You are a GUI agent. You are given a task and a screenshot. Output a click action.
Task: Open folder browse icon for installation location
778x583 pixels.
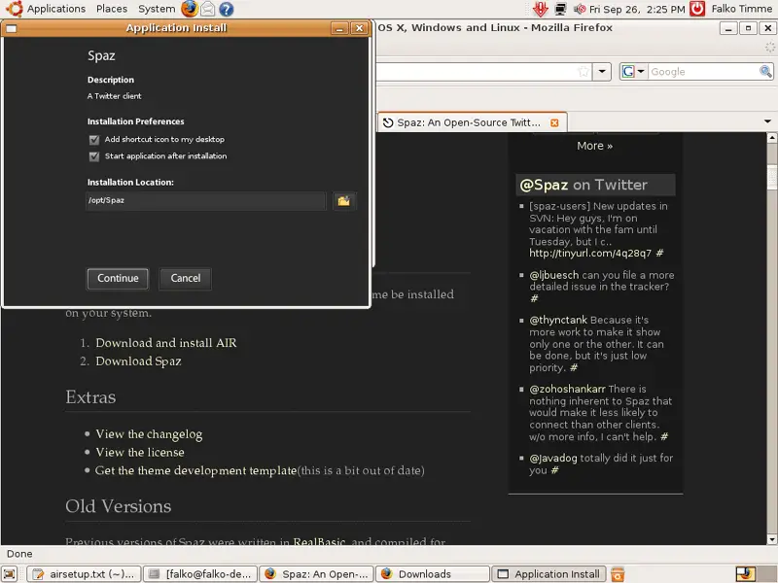[344, 201]
